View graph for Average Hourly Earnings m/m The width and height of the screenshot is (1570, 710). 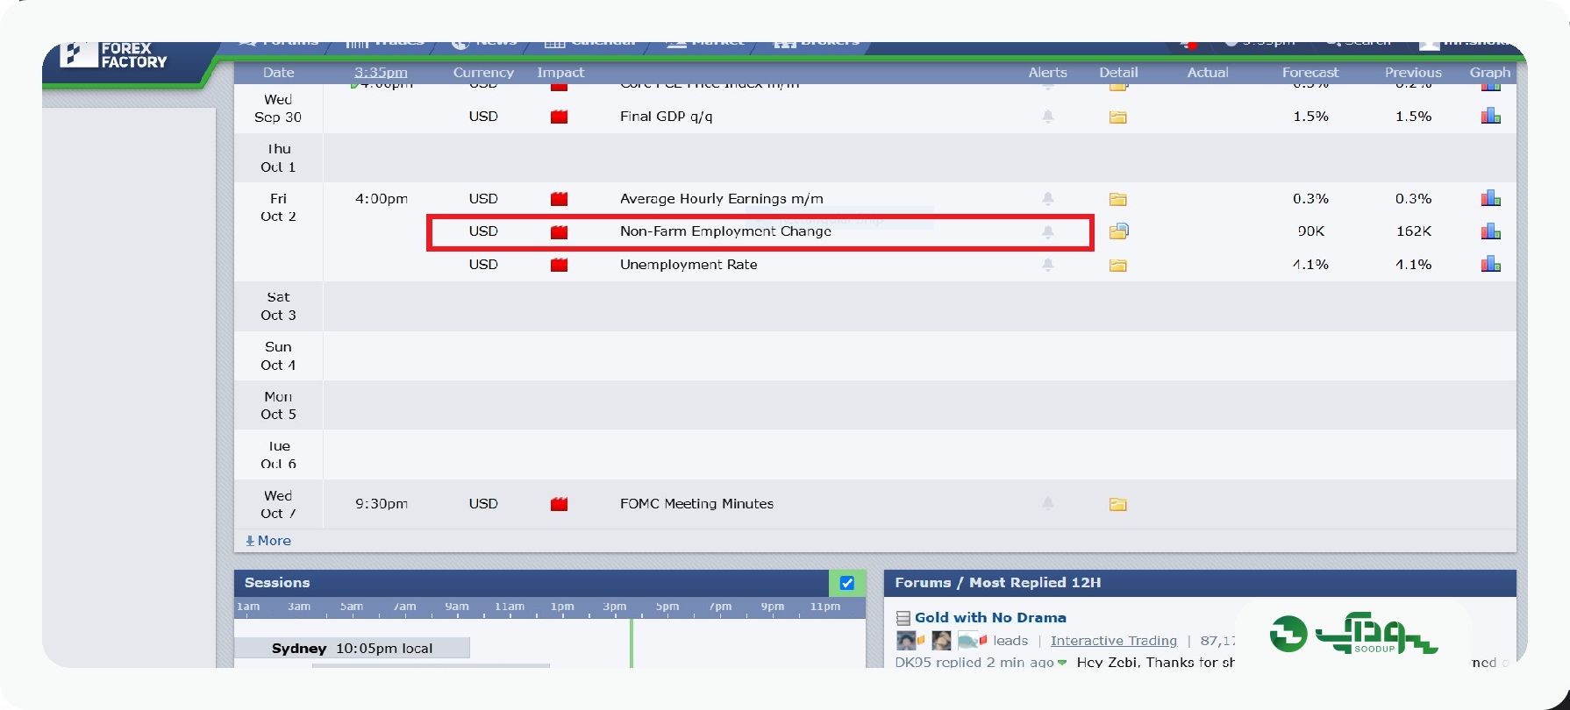click(1490, 198)
